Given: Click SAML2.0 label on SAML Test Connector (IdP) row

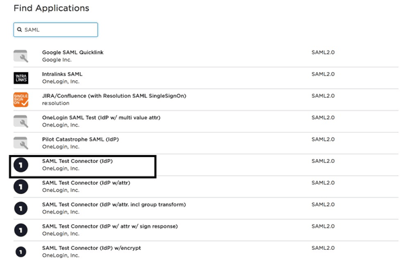Looking at the screenshot, I should 323,161.
